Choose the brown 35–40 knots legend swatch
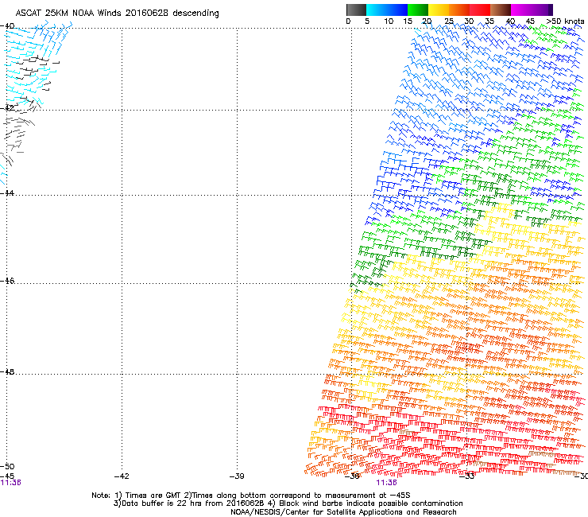588x517 pixels. click(501, 10)
